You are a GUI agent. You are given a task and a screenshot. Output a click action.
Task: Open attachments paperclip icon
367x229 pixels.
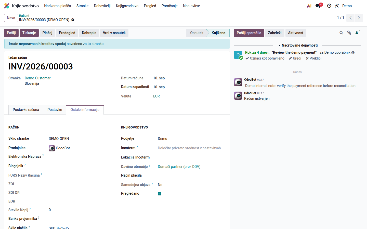click(x=349, y=33)
